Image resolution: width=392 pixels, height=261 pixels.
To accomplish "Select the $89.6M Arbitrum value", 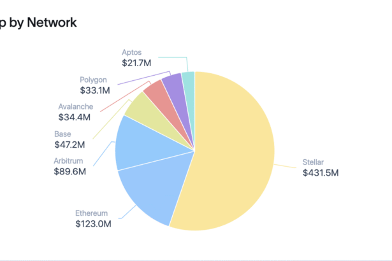I will click(x=70, y=171).
